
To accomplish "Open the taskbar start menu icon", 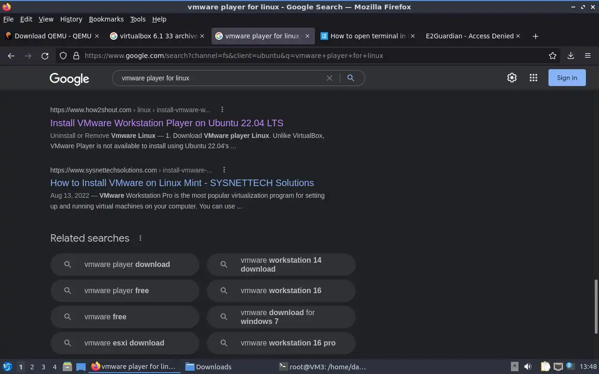I will click(7, 367).
